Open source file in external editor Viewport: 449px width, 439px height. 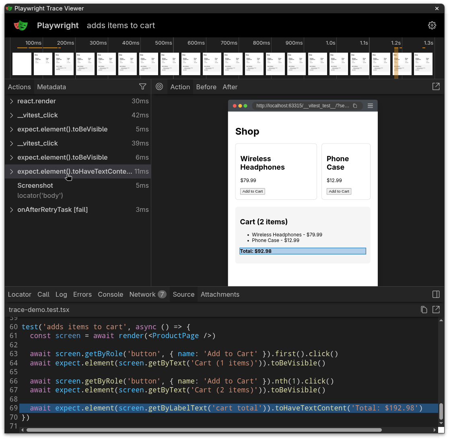click(x=436, y=310)
